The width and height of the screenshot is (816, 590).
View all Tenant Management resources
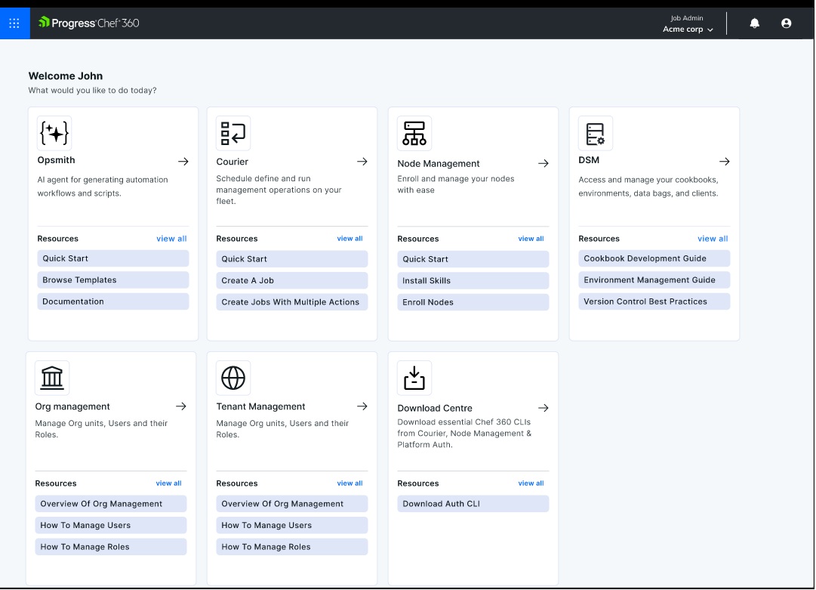[x=349, y=483]
